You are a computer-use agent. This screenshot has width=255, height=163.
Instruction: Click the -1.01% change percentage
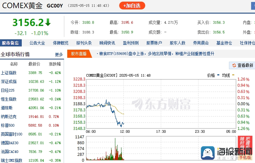40,33
